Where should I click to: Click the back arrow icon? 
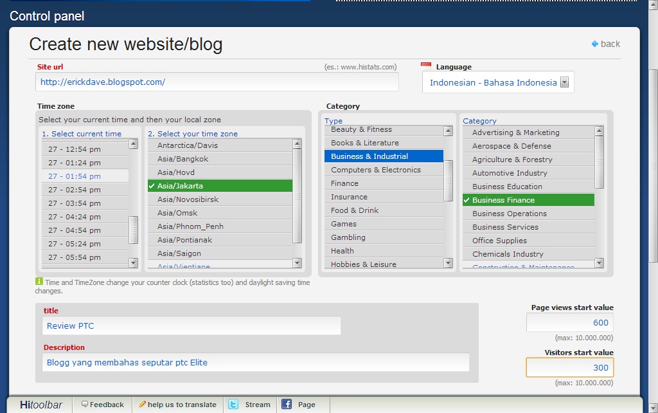[x=594, y=44]
